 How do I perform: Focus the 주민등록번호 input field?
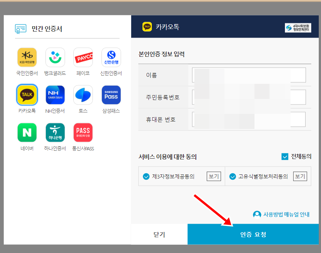249,97
